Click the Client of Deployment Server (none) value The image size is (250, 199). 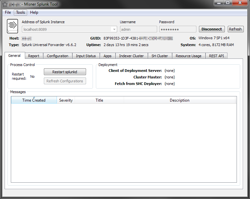coord(170,71)
